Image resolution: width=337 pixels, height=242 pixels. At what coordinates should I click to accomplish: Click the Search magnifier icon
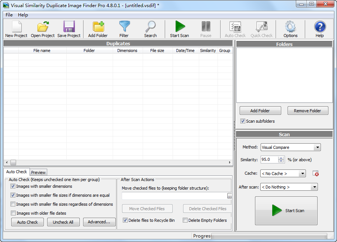click(151, 27)
